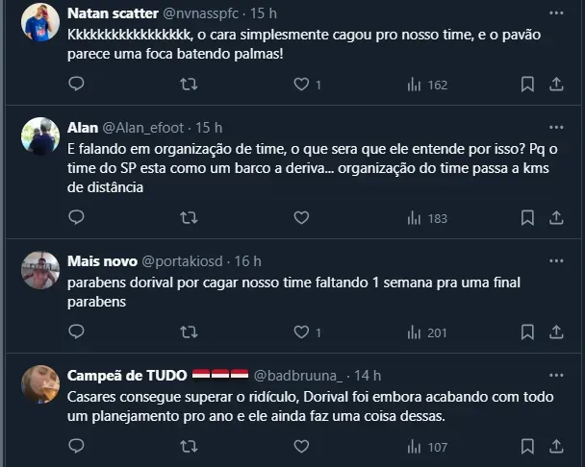This screenshot has width=585, height=467.
Task: Share Natan scatter's tweet
Action: tap(555, 85)
